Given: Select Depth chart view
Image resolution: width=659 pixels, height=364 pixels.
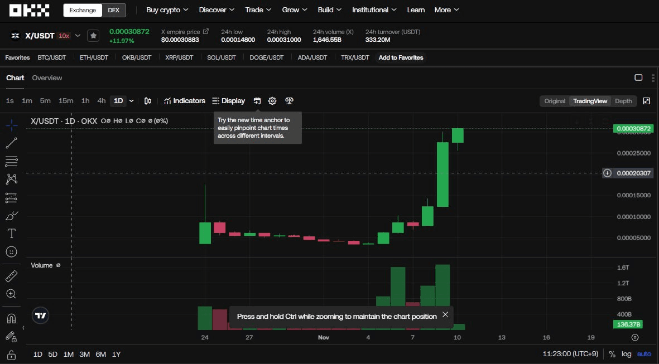Looking at the screenshot, I should click(x=623, y=101).
